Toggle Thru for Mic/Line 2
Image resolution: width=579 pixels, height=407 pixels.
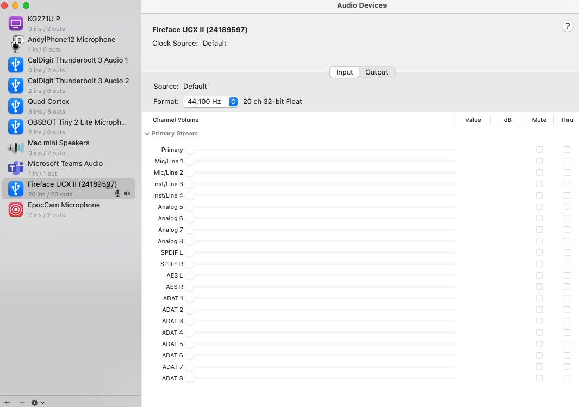(567, 172)
